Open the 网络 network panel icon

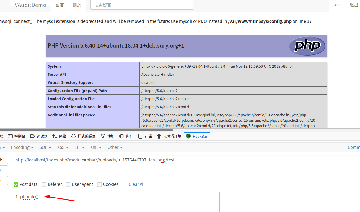point(55,136)
